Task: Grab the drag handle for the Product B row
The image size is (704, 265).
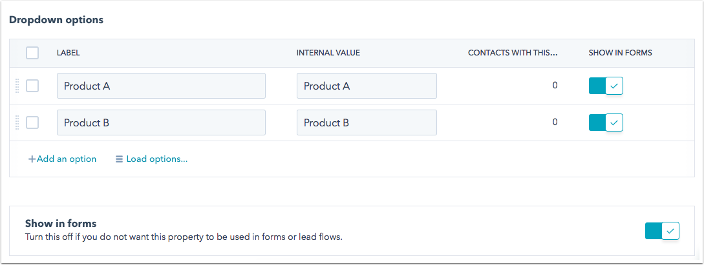Action: [17, 123]
